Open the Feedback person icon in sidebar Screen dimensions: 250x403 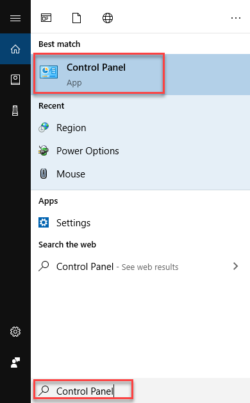15,363
